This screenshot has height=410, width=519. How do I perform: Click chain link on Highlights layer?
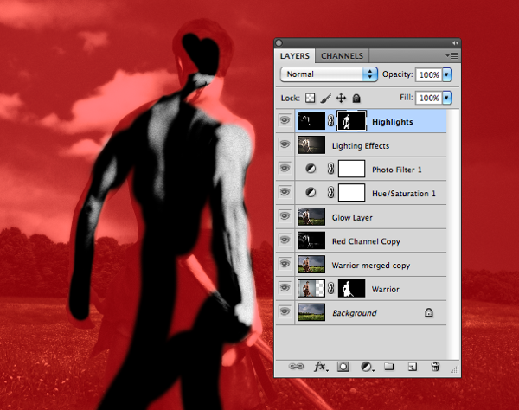point(330,121)
